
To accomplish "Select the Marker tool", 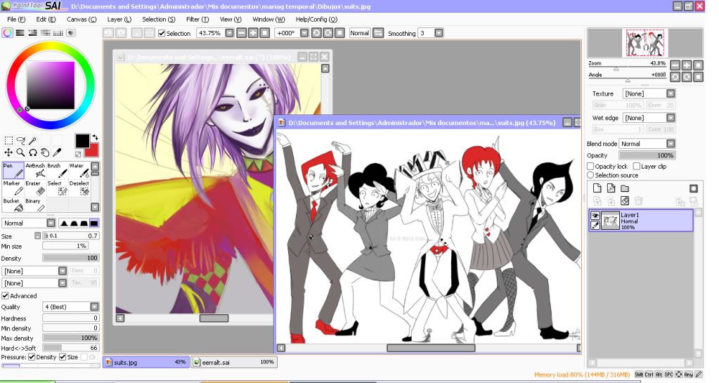I will (13, 188).
